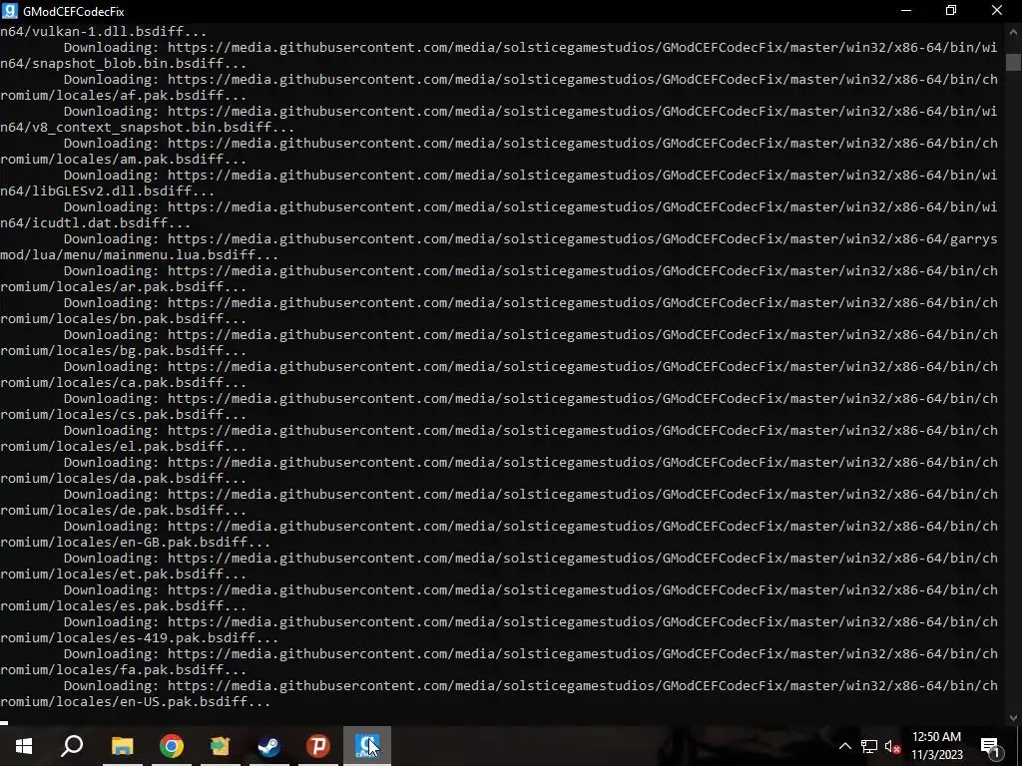Image resolution: width=1022 pixels, height=766 pixels.
Task: Close the GModCEFCodecFix window
Action: tap(997, 10)
